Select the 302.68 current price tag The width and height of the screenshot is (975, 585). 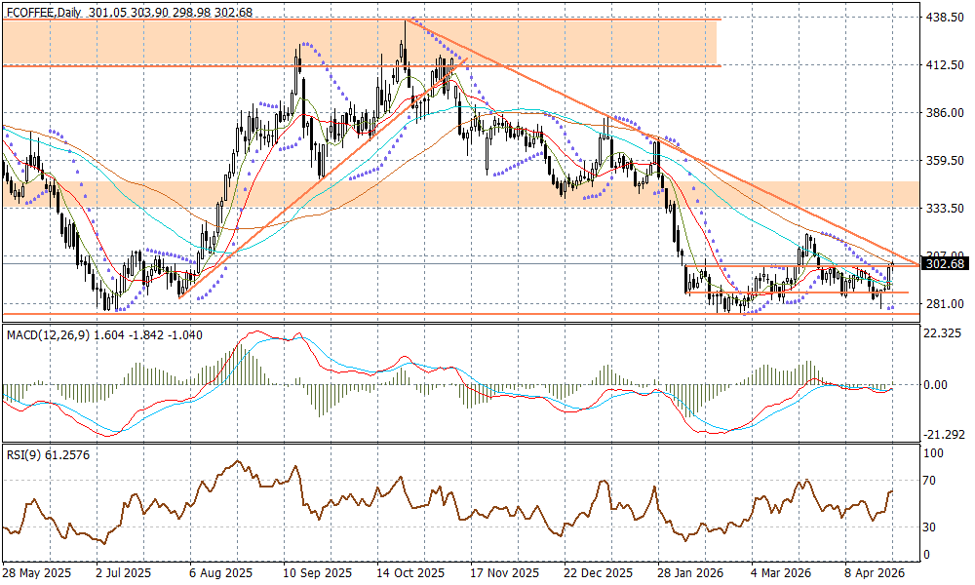pos(945,263)
